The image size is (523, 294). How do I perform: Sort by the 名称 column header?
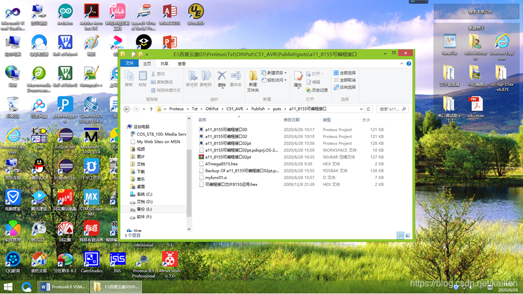202,120
